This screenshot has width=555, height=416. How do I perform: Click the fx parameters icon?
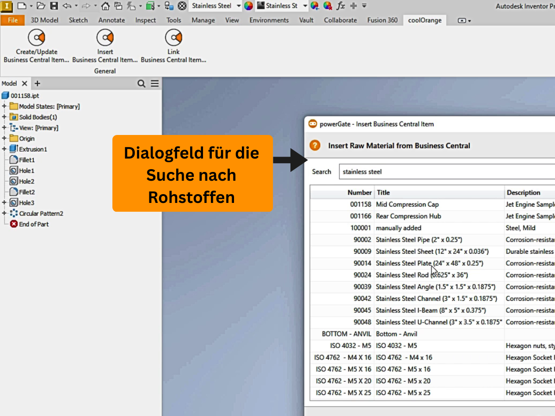pyautogui.click(x=341, y=6)
